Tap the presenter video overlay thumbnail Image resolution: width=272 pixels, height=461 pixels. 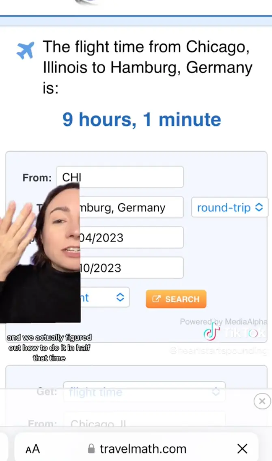click(x=40, y=252)
